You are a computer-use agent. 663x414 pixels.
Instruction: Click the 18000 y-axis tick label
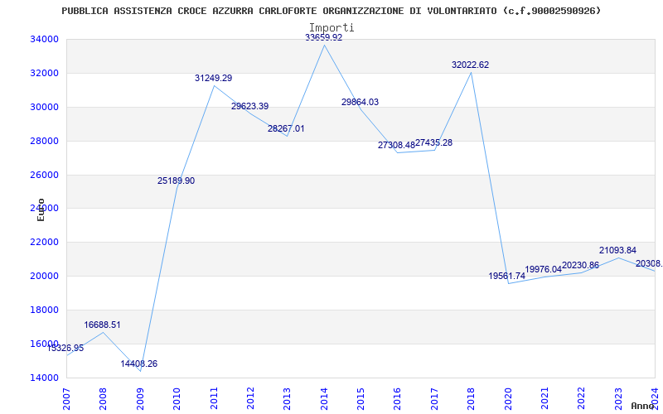tap(44, 310)
